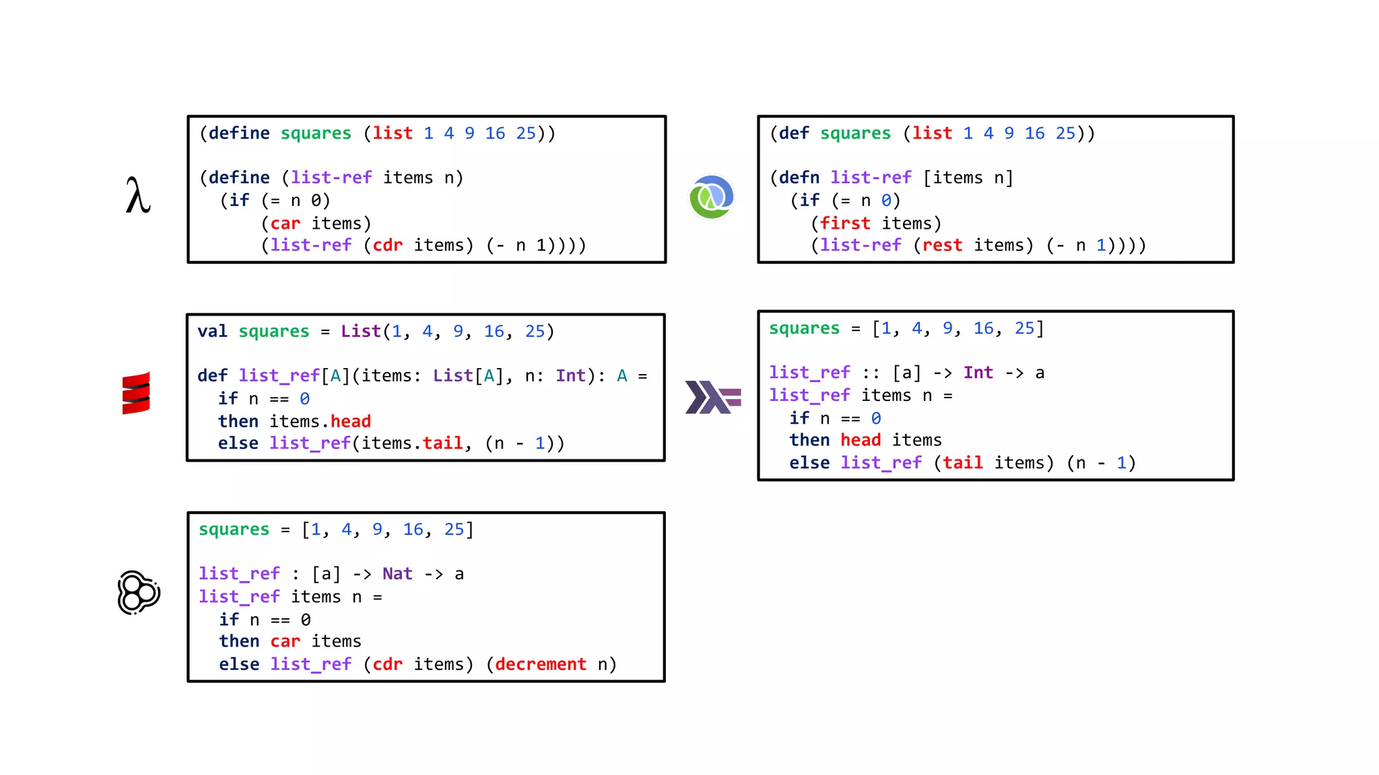Click red 'rest' in Clojure code
Screen dimensions: 1379x775
(x=942, y=246)
